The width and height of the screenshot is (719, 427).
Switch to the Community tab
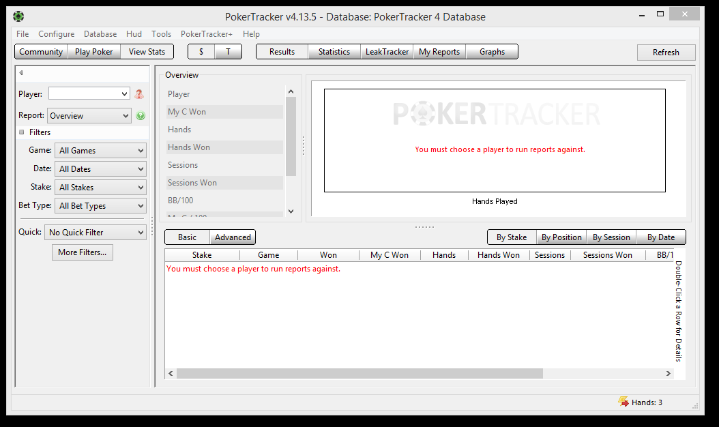pyautogui.click(x=41, y=52)
